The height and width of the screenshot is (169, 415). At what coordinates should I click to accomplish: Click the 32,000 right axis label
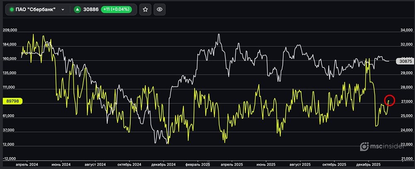[x=406, y=44]
